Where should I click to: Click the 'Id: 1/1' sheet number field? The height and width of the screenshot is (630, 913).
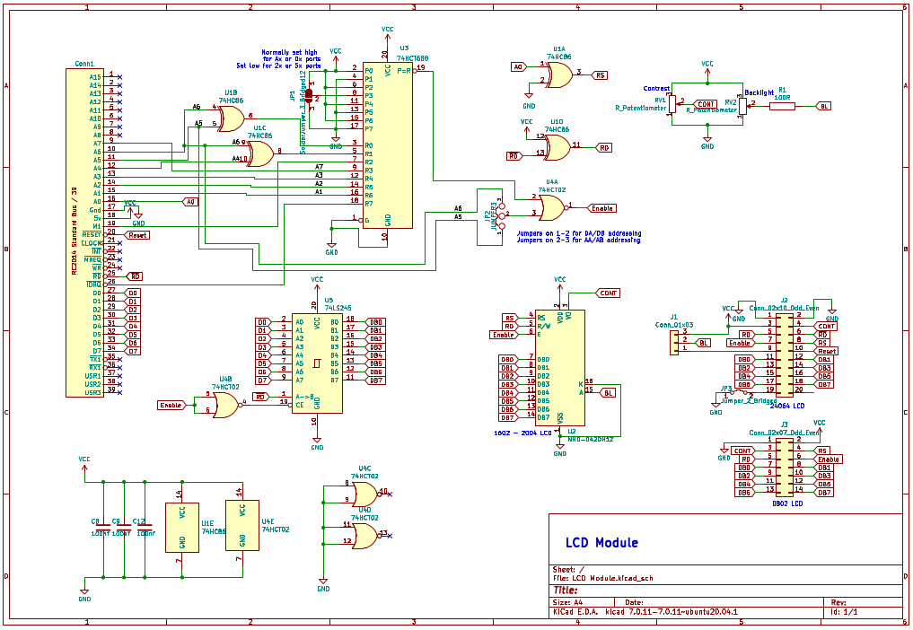844,612
